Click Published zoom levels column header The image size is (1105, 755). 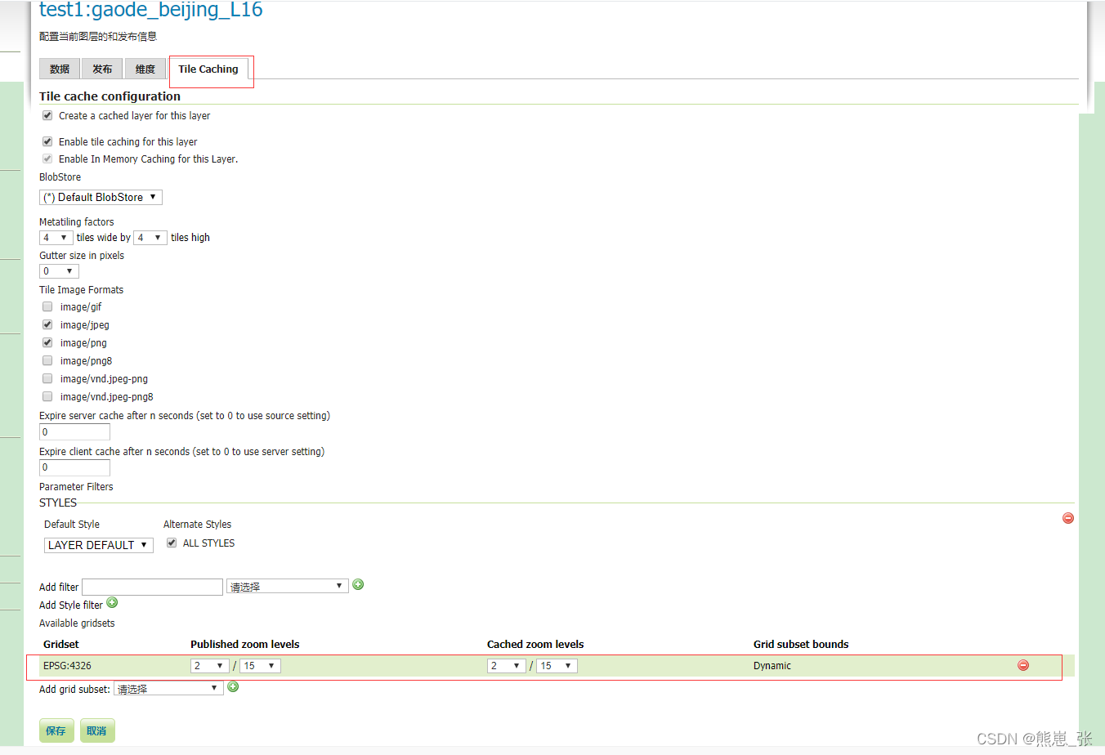pyautogui.click(x=245, y=645)
